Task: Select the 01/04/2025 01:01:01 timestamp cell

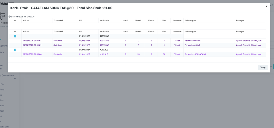Action: 32,45
